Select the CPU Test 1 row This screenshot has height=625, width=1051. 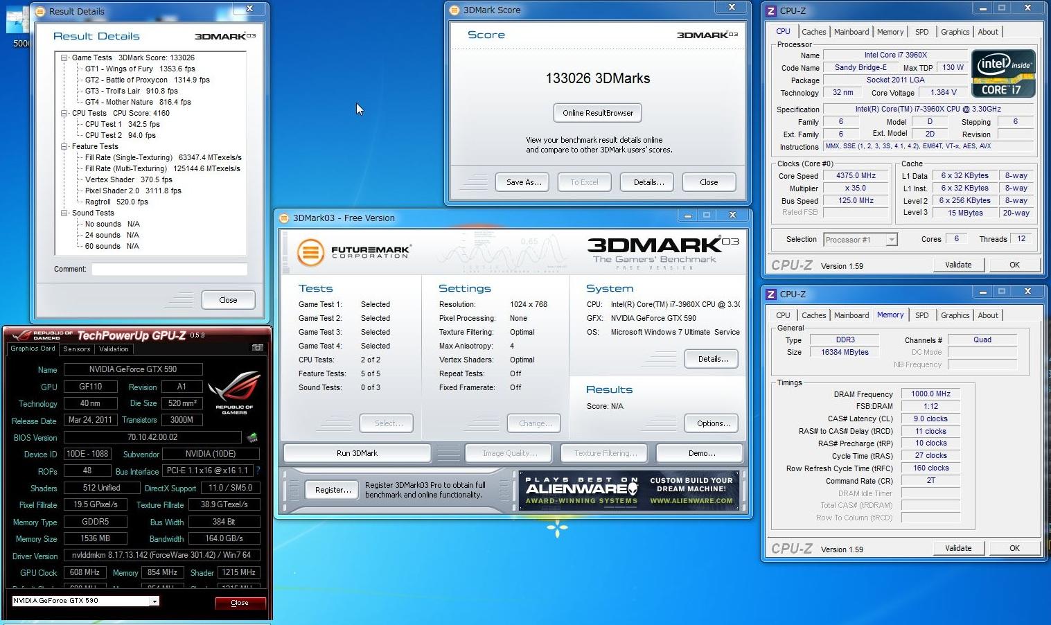(x=122, y=124)
